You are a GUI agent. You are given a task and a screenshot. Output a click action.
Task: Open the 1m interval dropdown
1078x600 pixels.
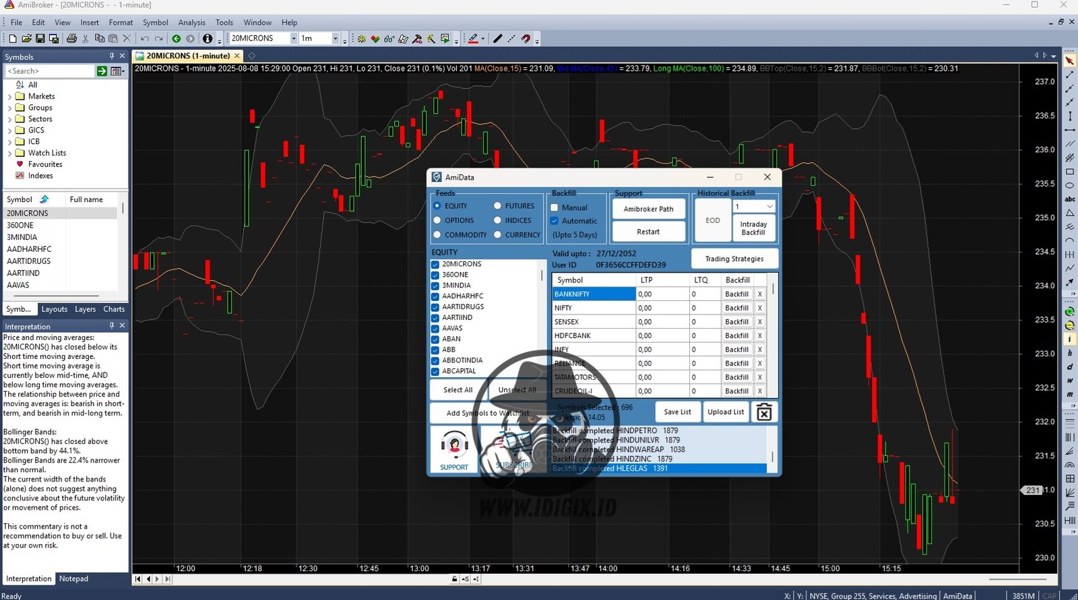pos(336,38)
